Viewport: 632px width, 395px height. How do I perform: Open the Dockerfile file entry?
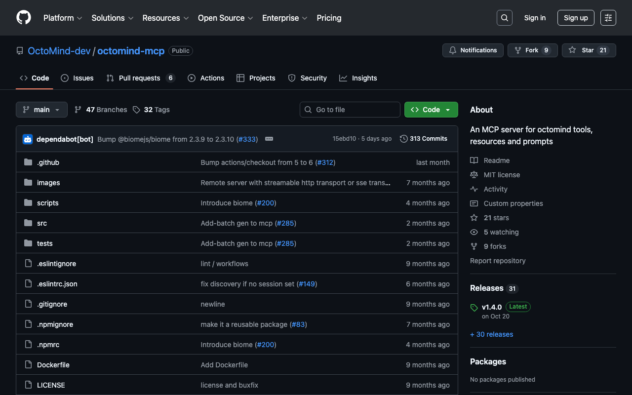[53, 365]
